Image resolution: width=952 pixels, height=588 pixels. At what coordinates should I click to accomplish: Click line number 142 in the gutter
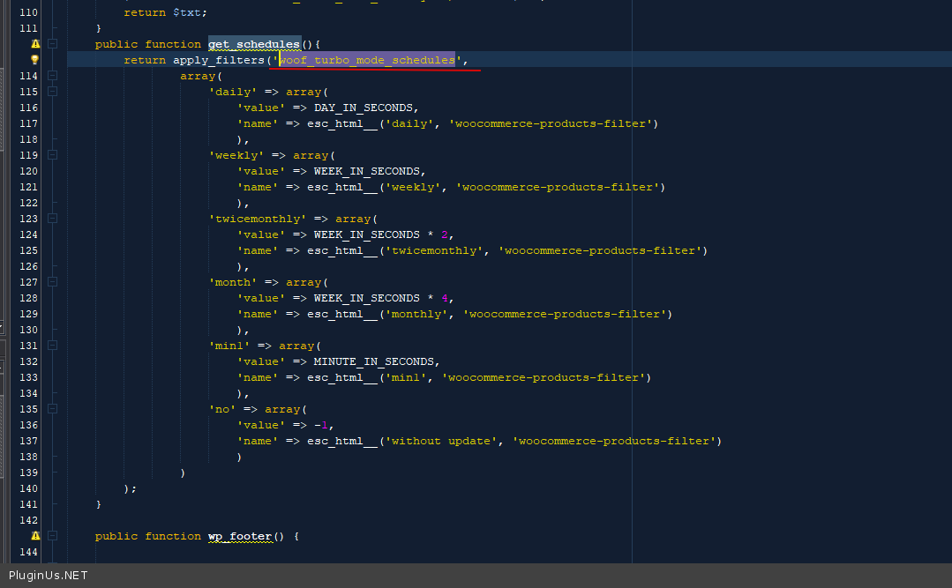pyautogui.click(x=28, y=521)
